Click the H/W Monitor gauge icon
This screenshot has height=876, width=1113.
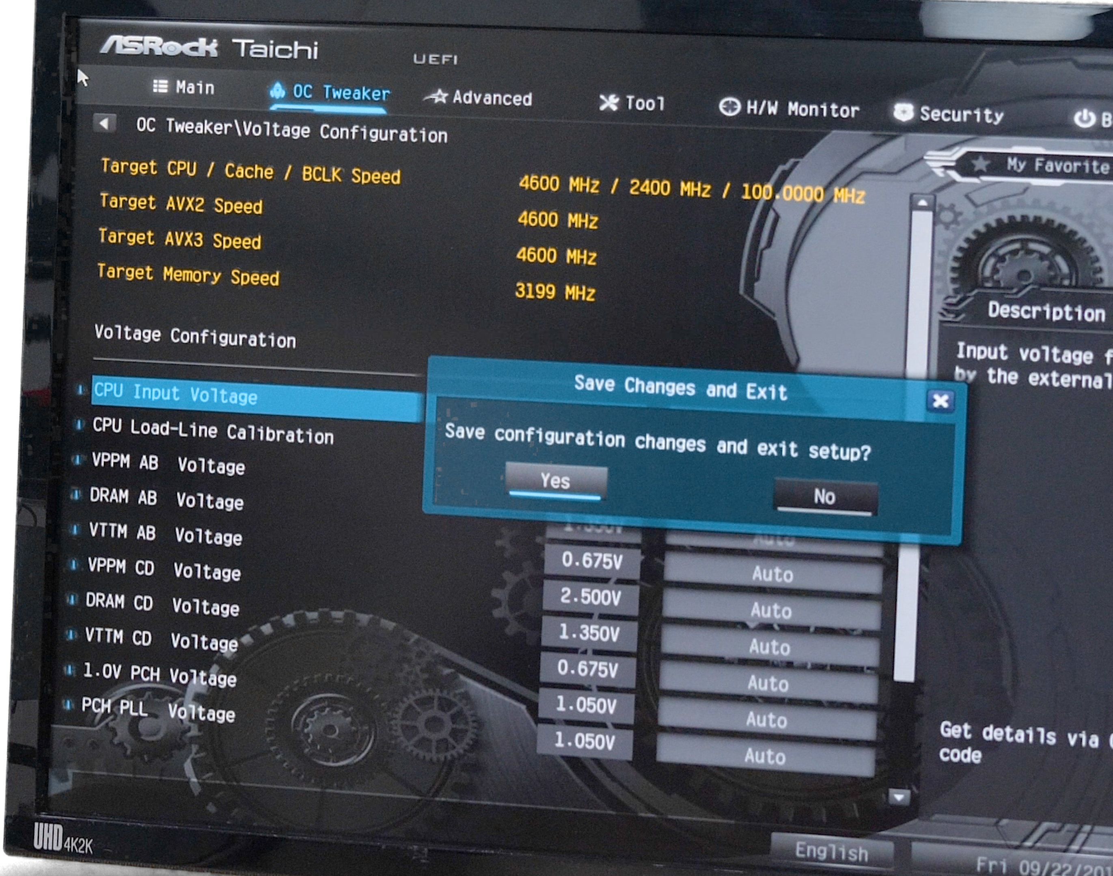click(x=729, y=107)
